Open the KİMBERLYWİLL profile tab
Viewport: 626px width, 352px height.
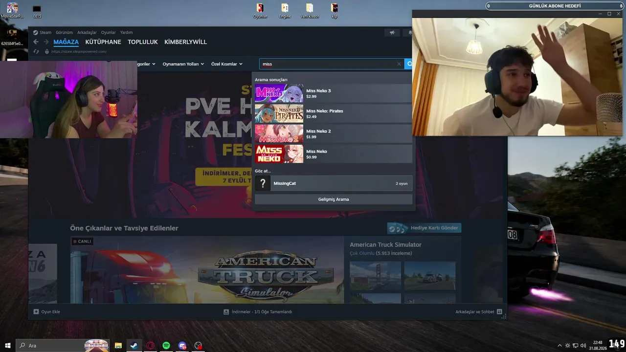pos(185,42)
